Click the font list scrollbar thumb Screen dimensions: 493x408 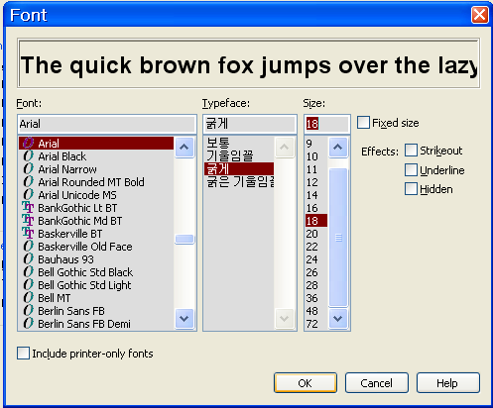pyautogui.click(x=185, y=239)
